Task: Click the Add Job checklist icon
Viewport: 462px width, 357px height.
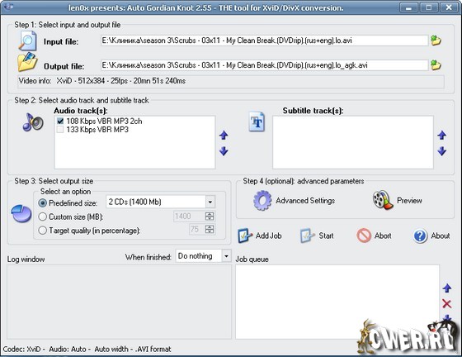Action: tap(245, 236)
